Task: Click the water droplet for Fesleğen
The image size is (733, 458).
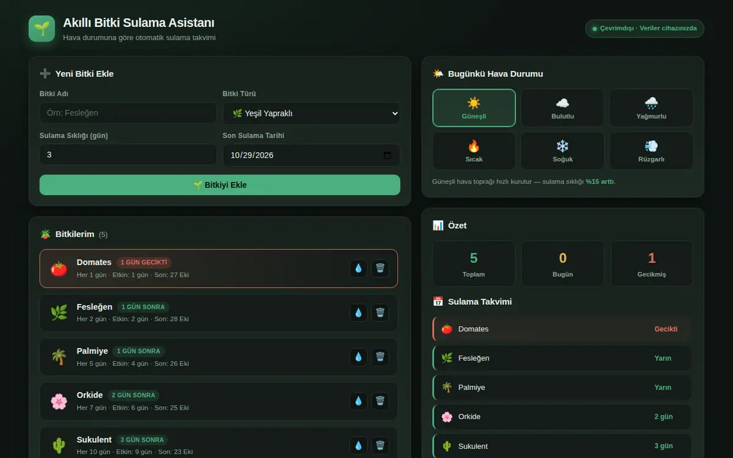Action: pyautogui.click(x=359, y=313)
